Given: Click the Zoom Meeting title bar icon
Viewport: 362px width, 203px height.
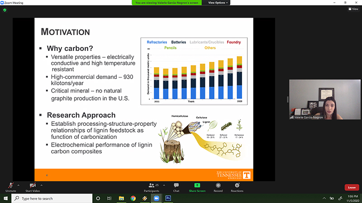Looking at the screenshot, I should (2, 3).
